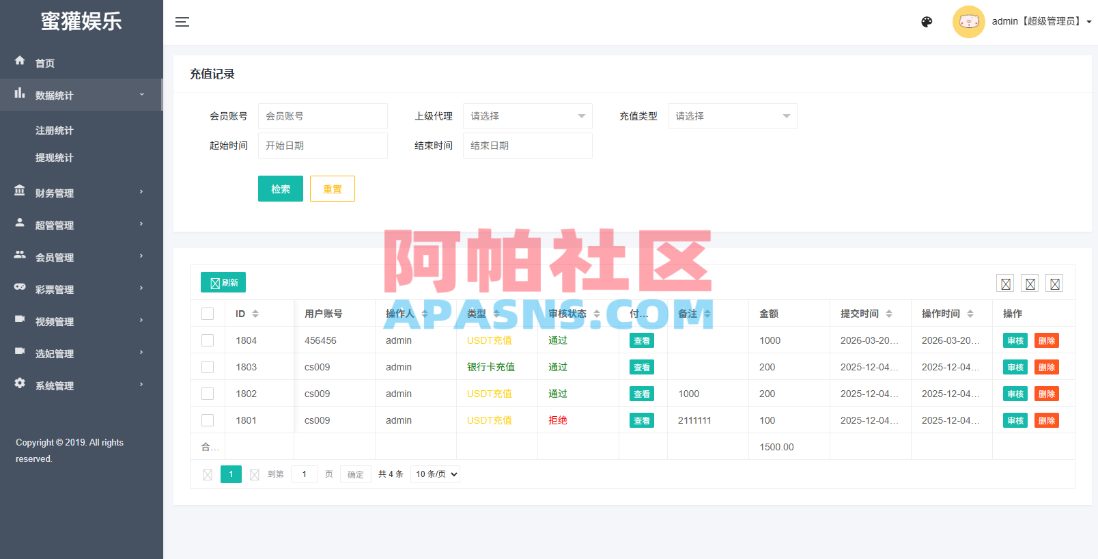
Task: Select the checkbox for row 1804
Action: coord(208,340)
